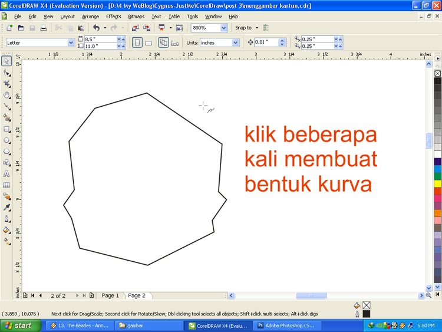
Task: Open the Layout menu
Action: click(x=68, y=17)
